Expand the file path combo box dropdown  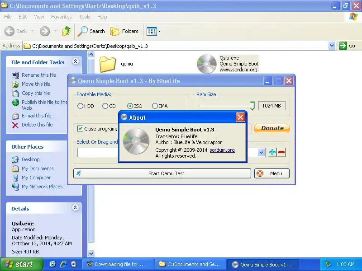261,152
